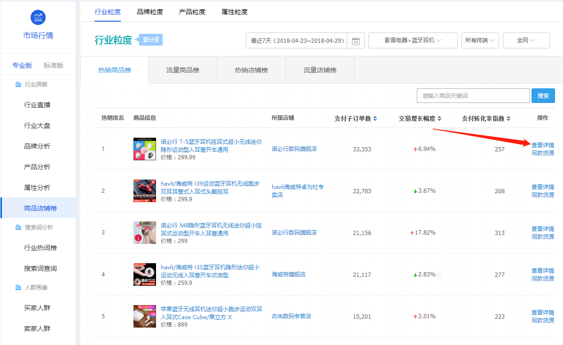Switch to 属性粒度 top tab
Screen dimensions: 563x345
(235, 12)
